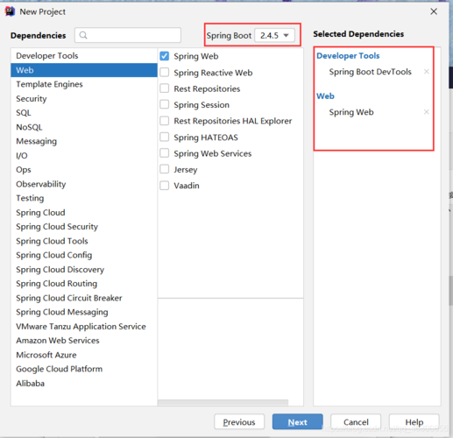The width and height of the screenshot is (453, 438).
Task: Select the Spring Cloud Routing category
Action: pyautogui.click(x=84, y=284)
